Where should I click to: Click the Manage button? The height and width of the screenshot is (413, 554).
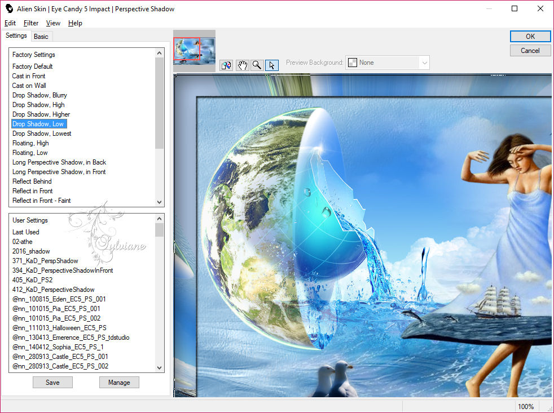point(119,382)
